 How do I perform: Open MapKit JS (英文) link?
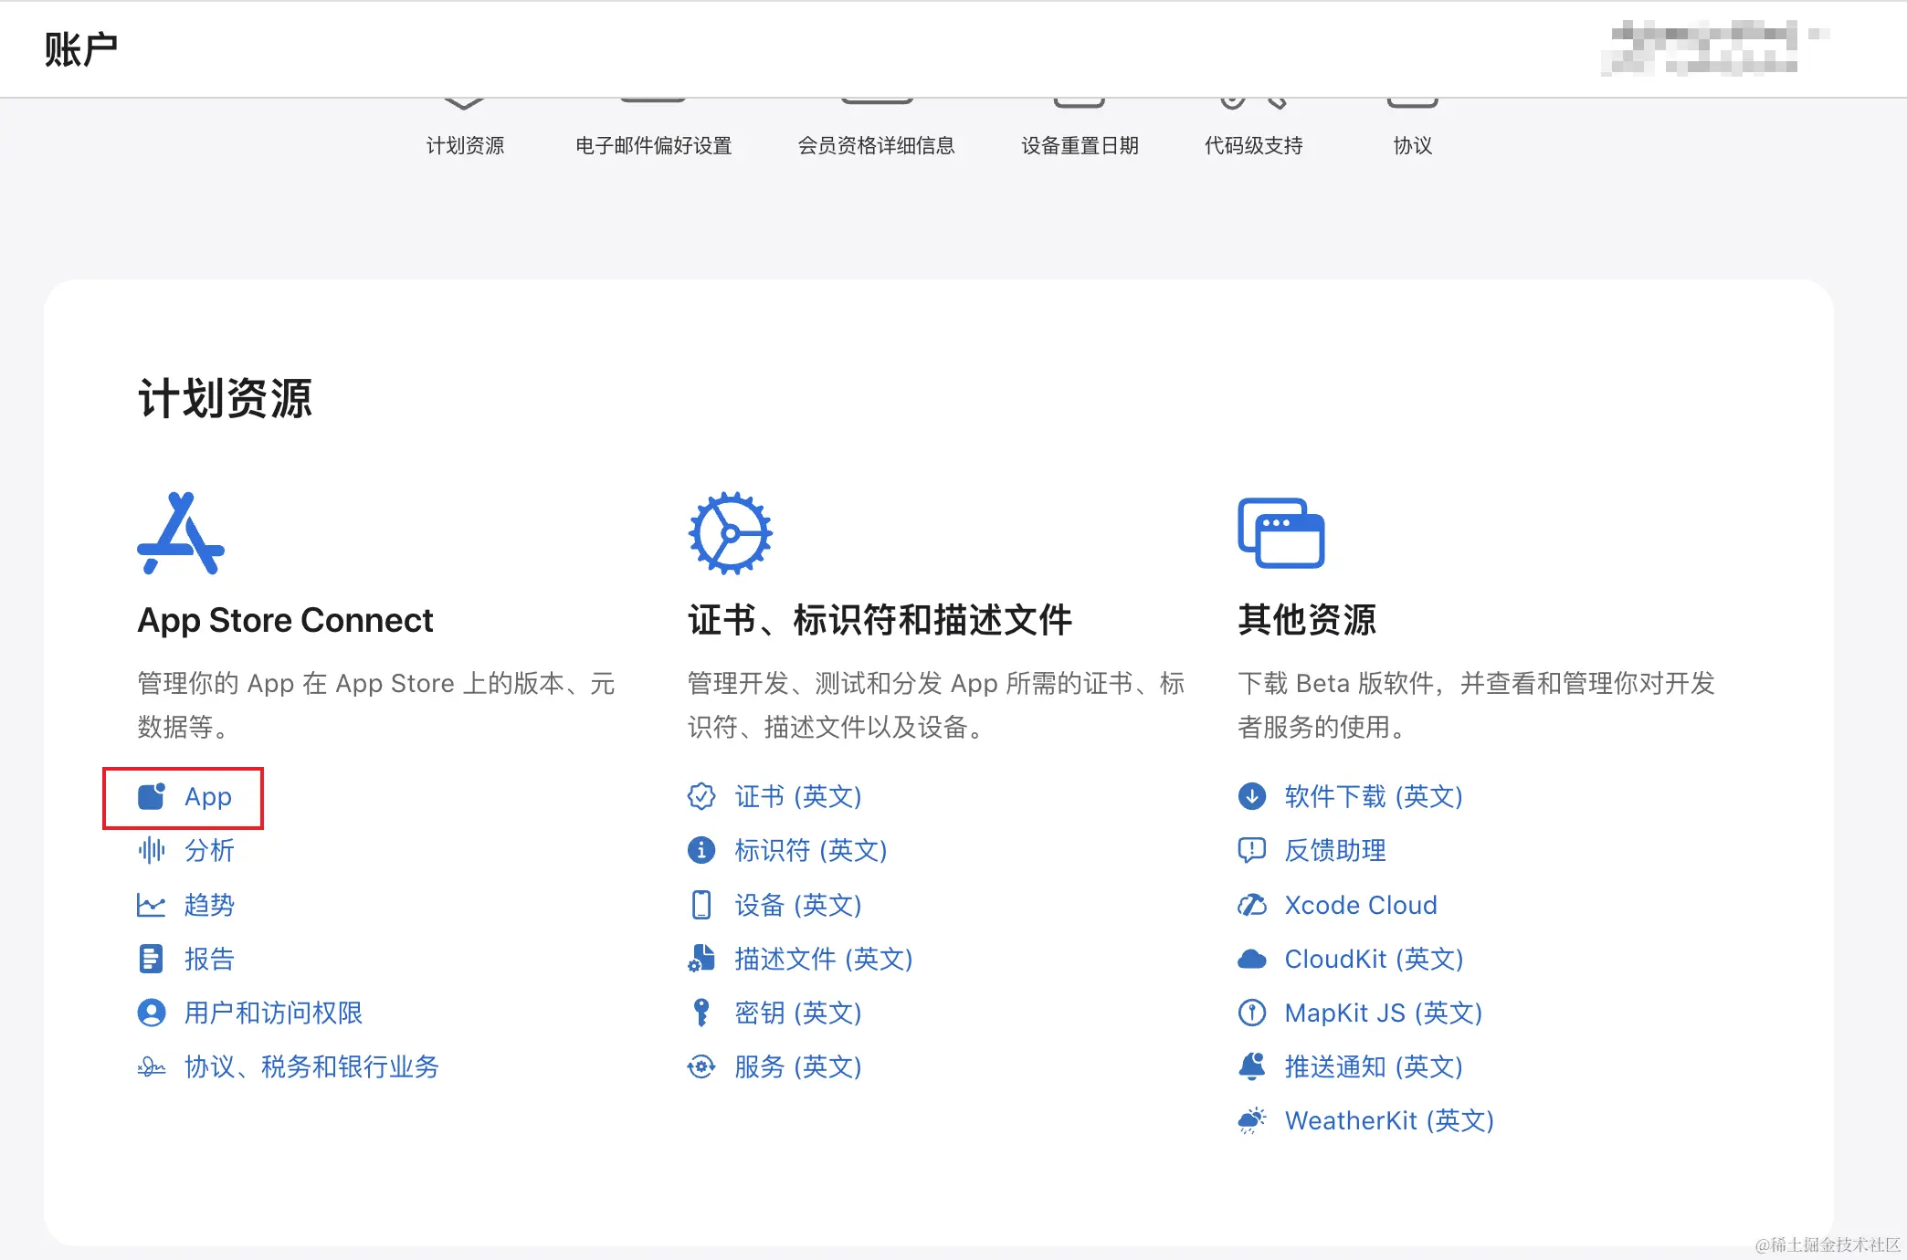pos(1383,1013)
